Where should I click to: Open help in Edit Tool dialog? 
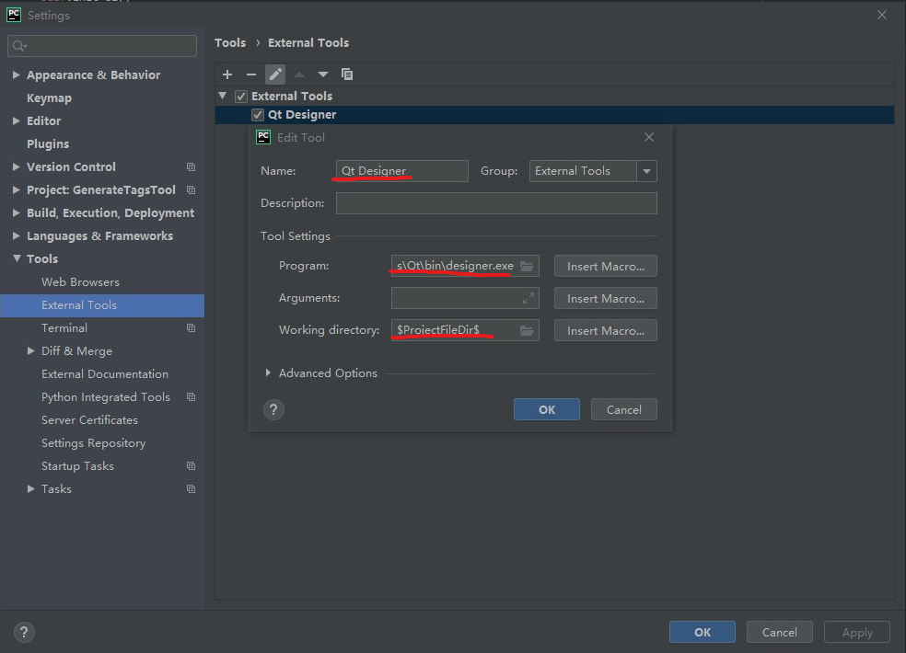(273, 410)
